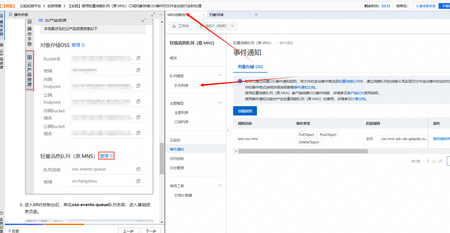Click the 付费保留资源 button
Viewport: 450px width, 233px height.
[426, 6]
